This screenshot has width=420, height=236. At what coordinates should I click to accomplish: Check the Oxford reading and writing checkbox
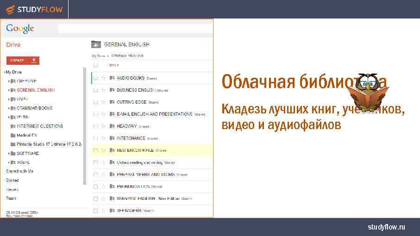96,162
